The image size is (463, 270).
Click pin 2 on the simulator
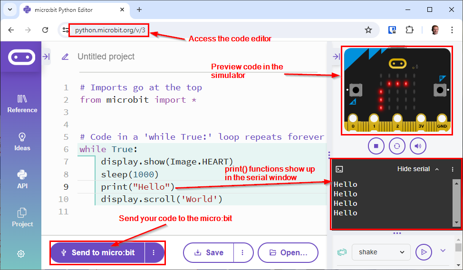click(x=397, y=122)
